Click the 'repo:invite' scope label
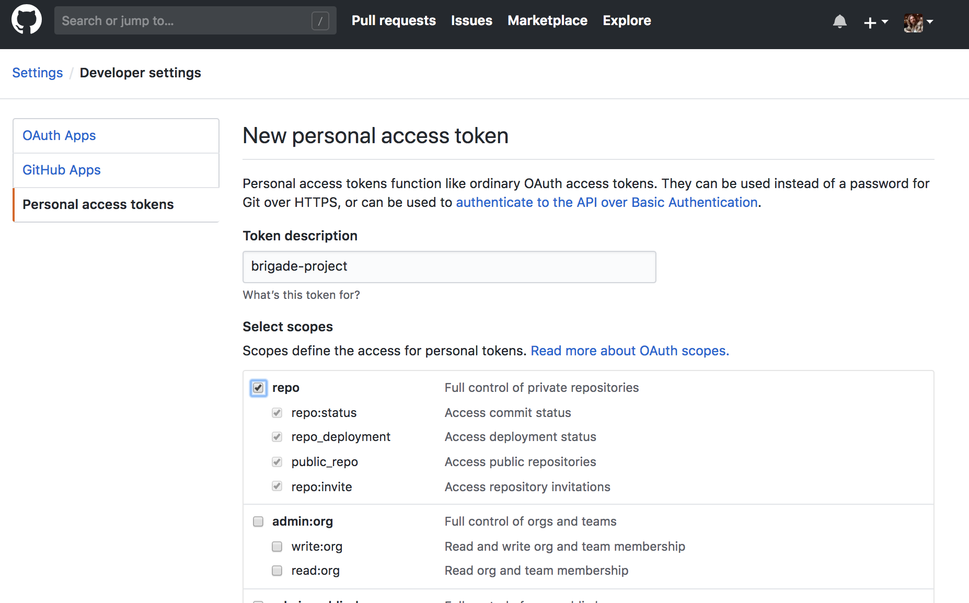969x603 pixels. pos(321,487)
